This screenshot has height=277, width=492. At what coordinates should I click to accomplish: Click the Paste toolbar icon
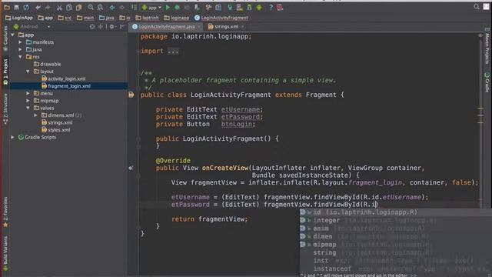tap(78, 7)
